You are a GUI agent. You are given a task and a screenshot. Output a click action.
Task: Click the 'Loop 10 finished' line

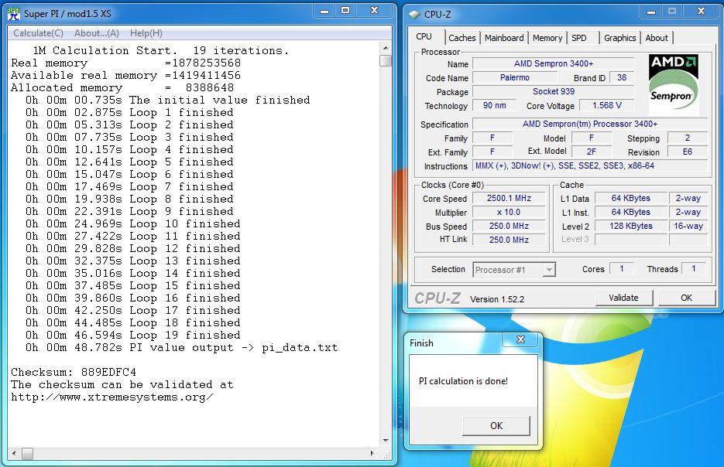pos(133,223)
